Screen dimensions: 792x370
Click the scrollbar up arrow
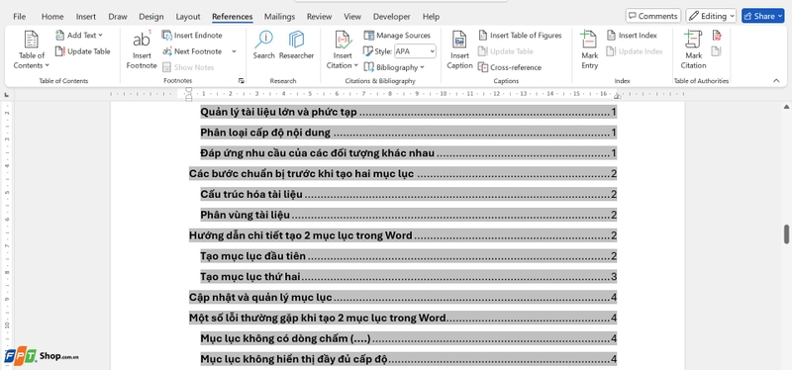786,107
